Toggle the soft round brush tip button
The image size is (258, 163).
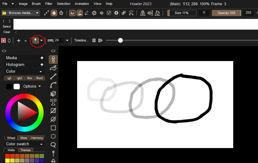54,13
